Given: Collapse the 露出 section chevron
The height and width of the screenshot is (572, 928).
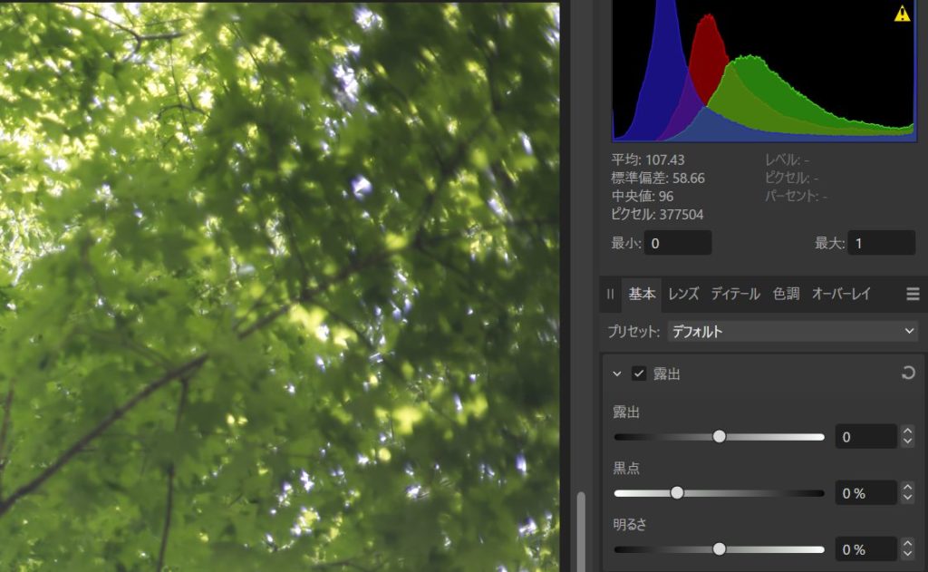Looking at the screenshot, I should click(x=616, y=373).
